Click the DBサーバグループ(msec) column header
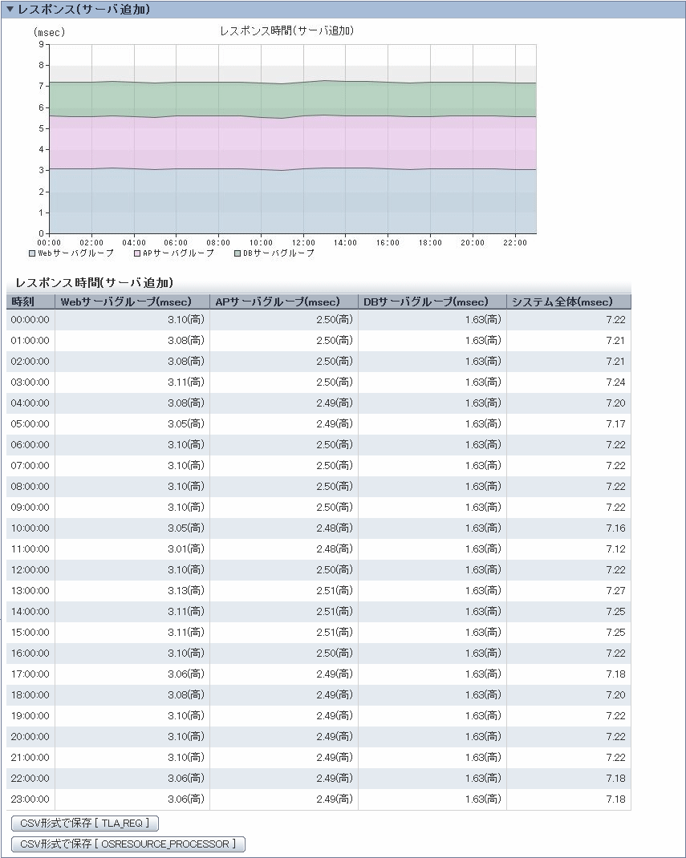Viewport: 686px width, 858px height. pyautogui.click(x=432, y=302)
